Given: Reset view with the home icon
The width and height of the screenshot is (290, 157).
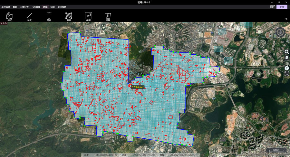Looking at the screenshot, I should click(286, 57).
